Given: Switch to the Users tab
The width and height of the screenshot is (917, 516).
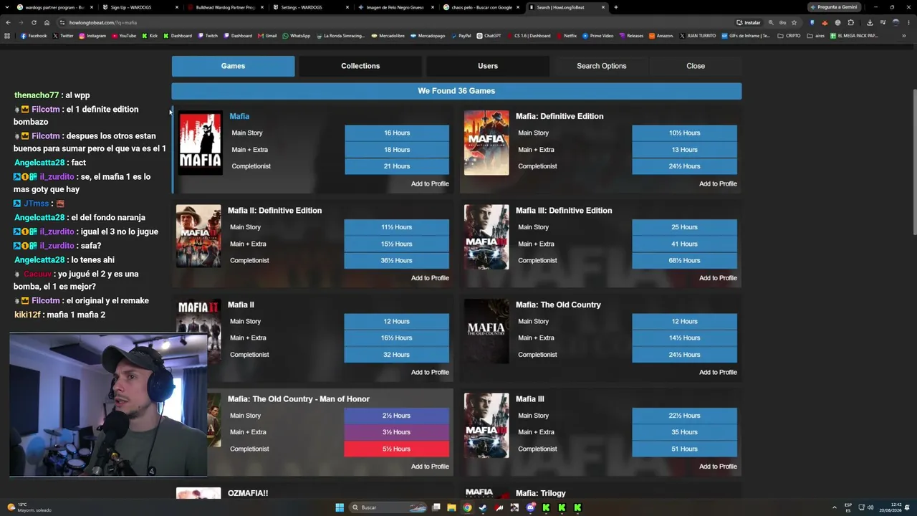Looking at the screenshot, I should point(488,66).
